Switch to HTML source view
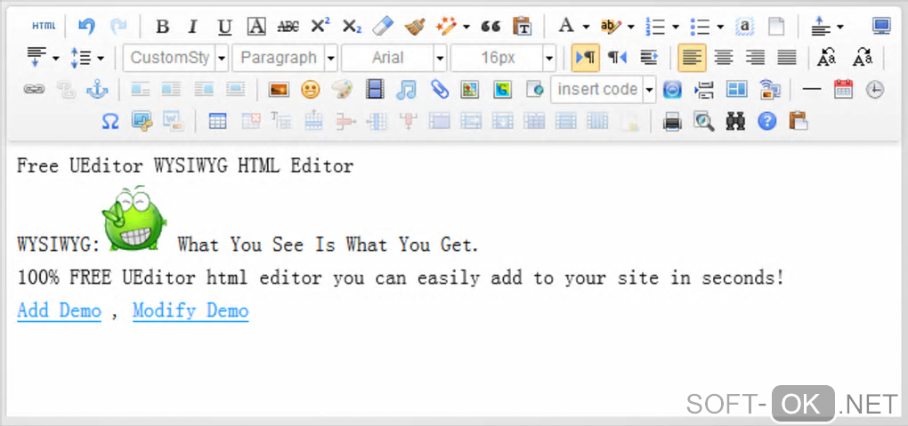The height and width of the screenshot is (426, 908). point(44,26)
